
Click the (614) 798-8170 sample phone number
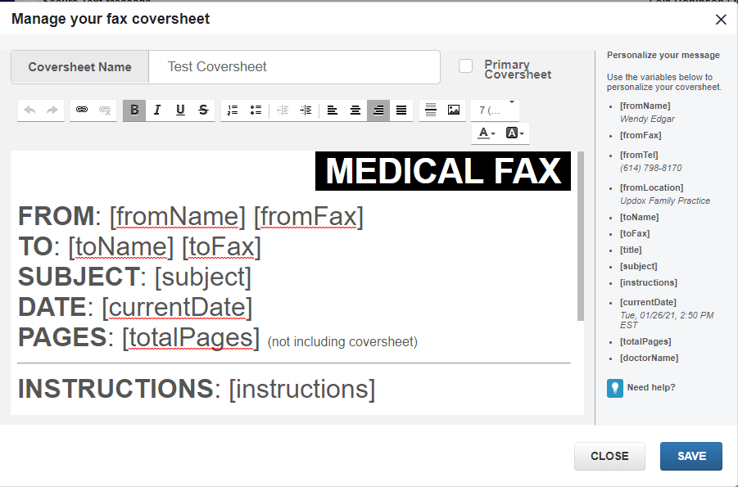pos(651,168)
